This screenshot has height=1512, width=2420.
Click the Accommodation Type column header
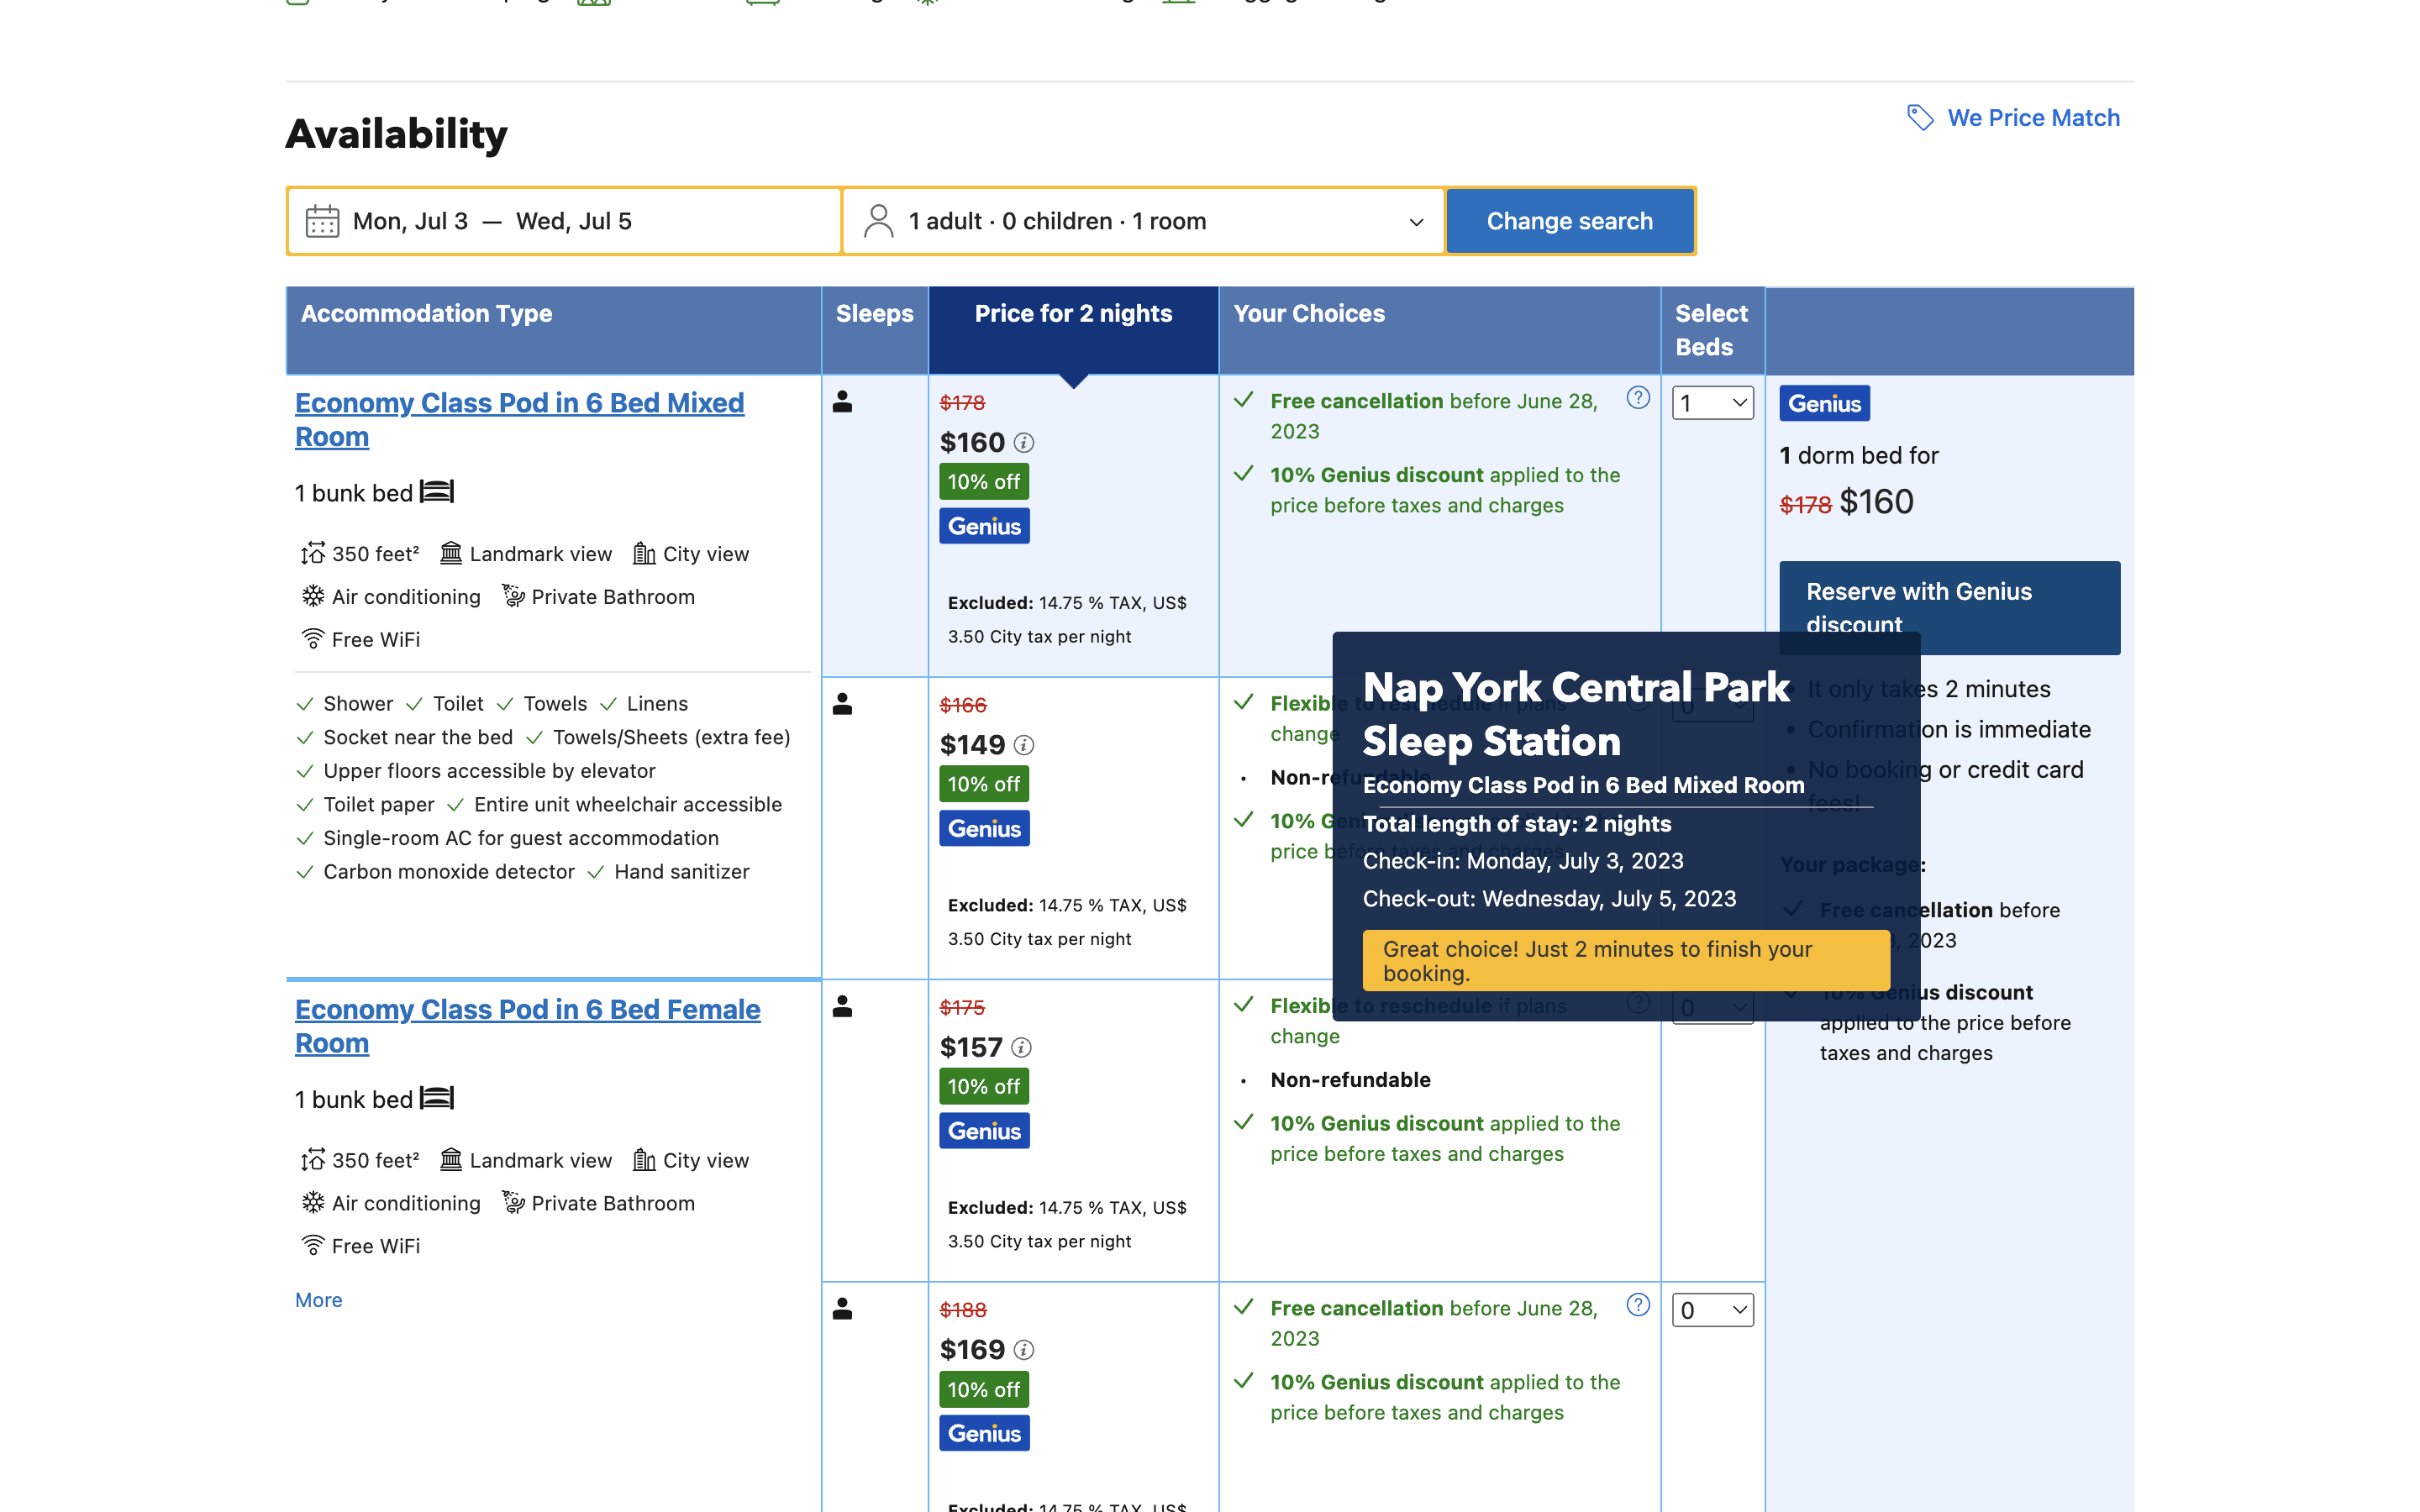coord(427,314)
